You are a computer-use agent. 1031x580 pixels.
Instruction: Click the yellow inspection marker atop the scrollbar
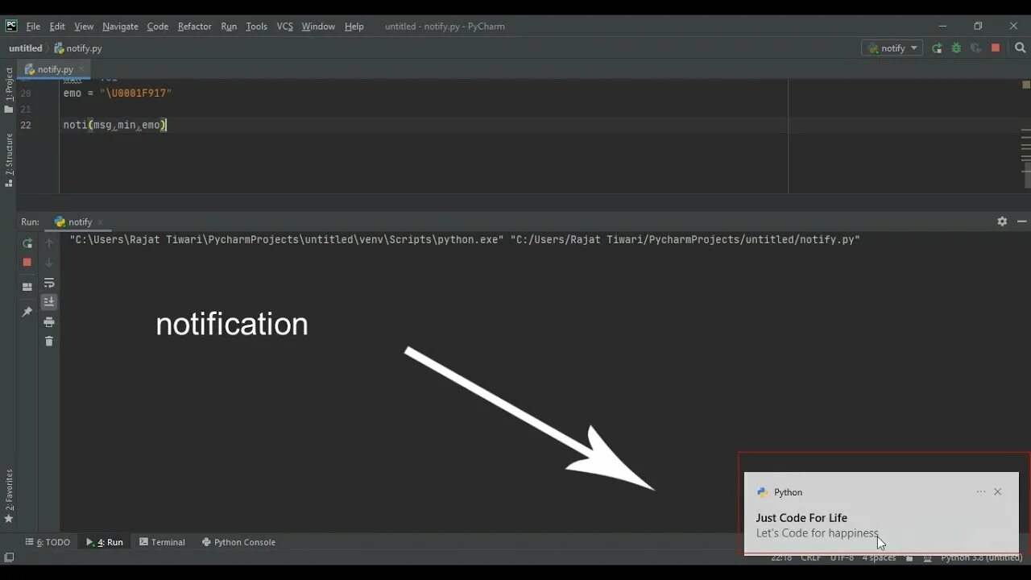(1026, 84)
